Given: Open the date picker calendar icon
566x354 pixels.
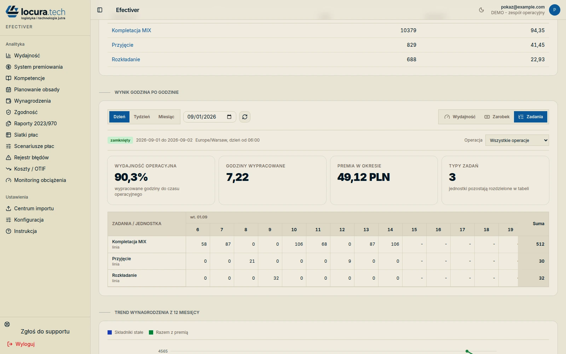Looking at the screenshot, I should pos(229,117).
